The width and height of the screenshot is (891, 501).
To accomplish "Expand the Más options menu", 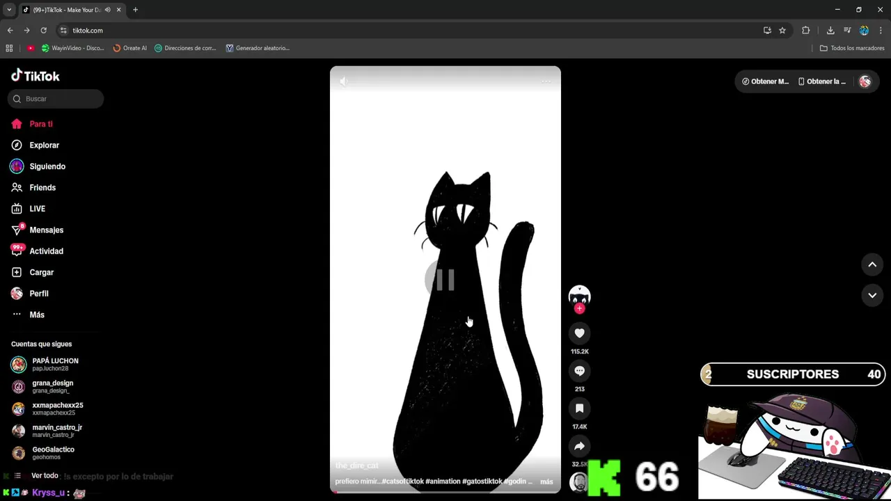I will (x=28, y=315).
